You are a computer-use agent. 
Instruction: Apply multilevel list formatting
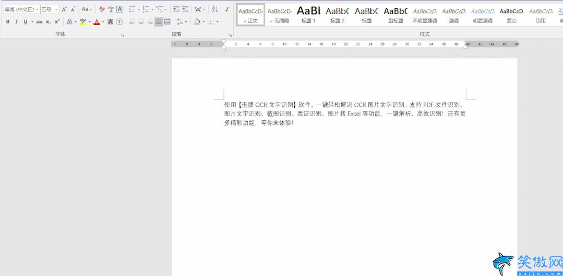(x=160, y=9)
